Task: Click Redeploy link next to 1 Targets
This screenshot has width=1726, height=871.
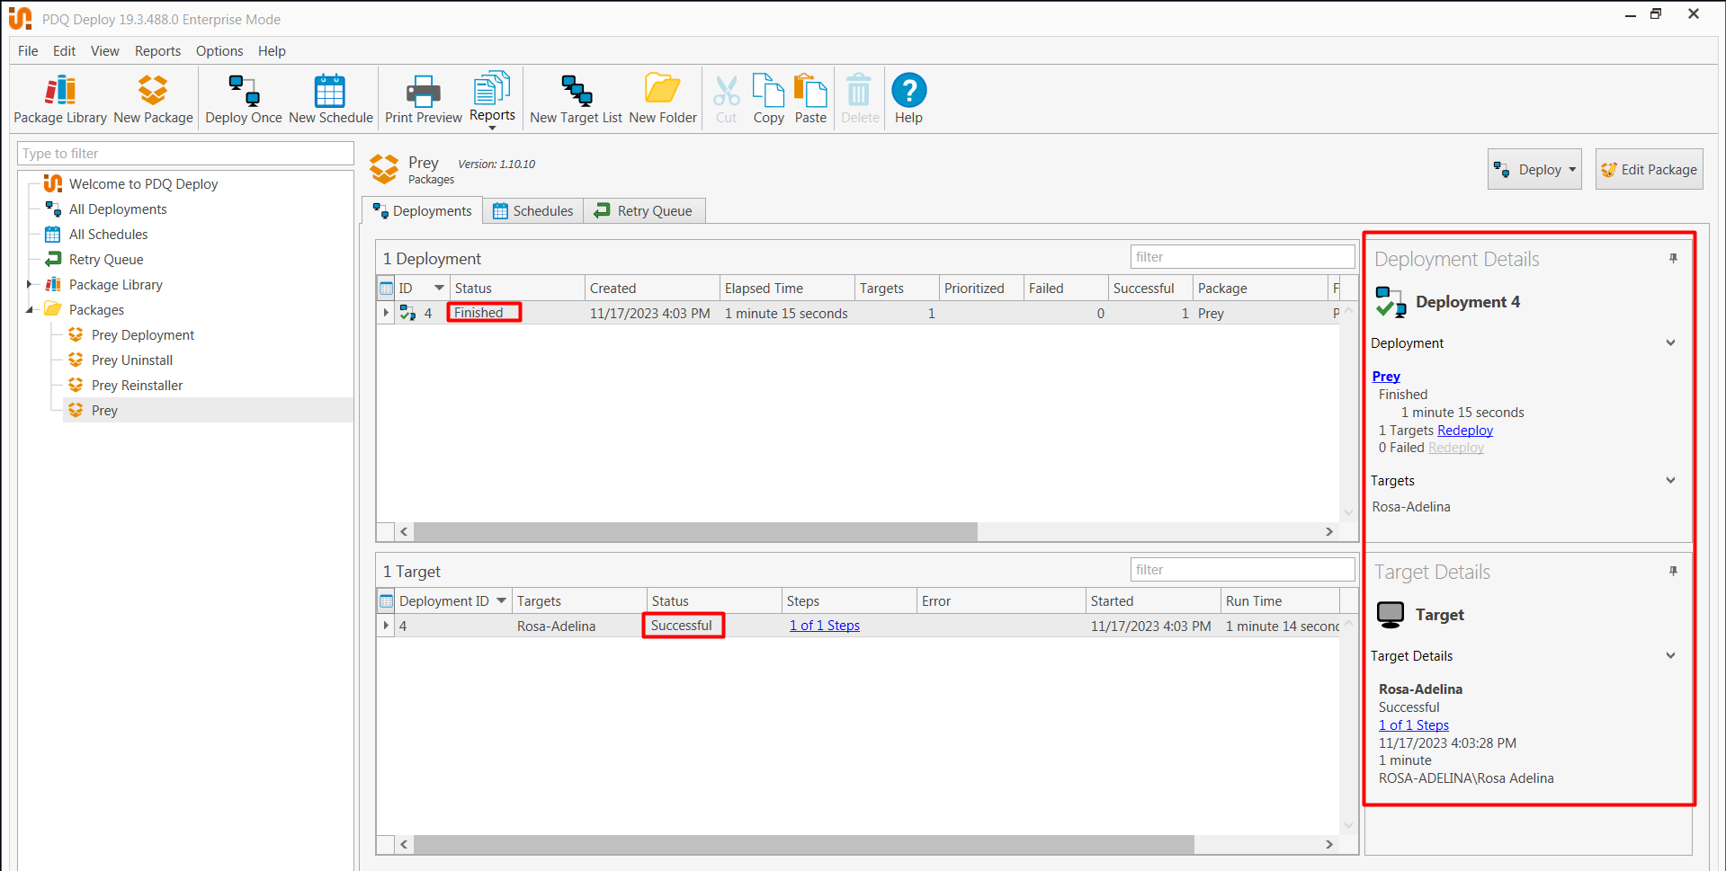Action: tap(1465, 431)
